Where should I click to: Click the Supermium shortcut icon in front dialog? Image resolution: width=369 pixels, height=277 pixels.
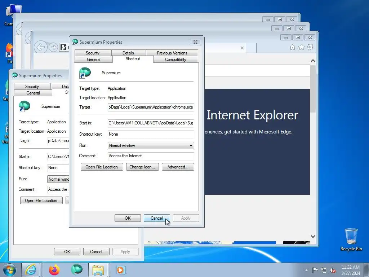pyautogui.click(x=85, y=72)
